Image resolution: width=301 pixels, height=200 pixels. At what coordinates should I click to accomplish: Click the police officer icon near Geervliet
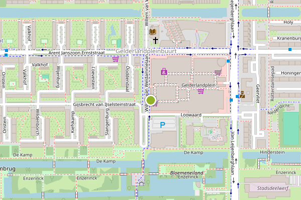242,94
